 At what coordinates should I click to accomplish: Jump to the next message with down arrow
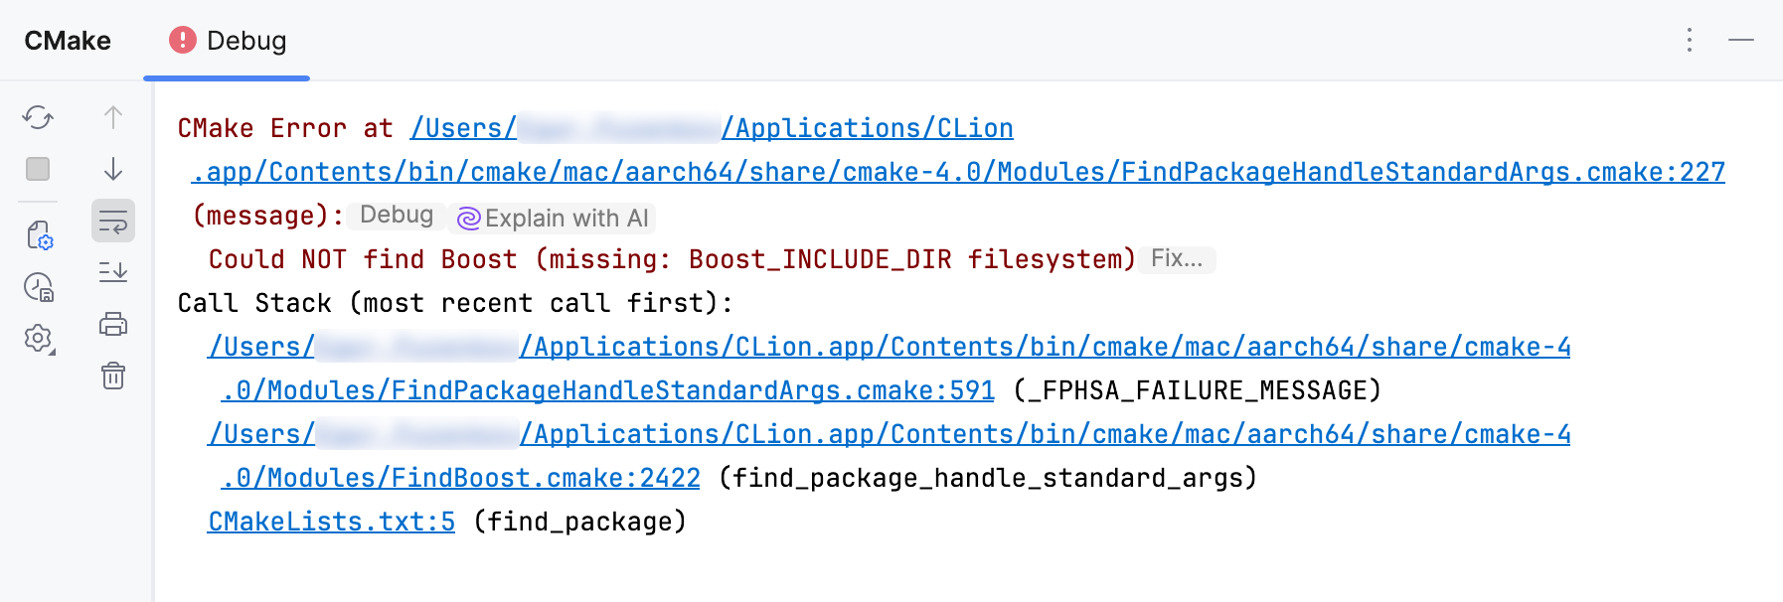click(112, 169)
